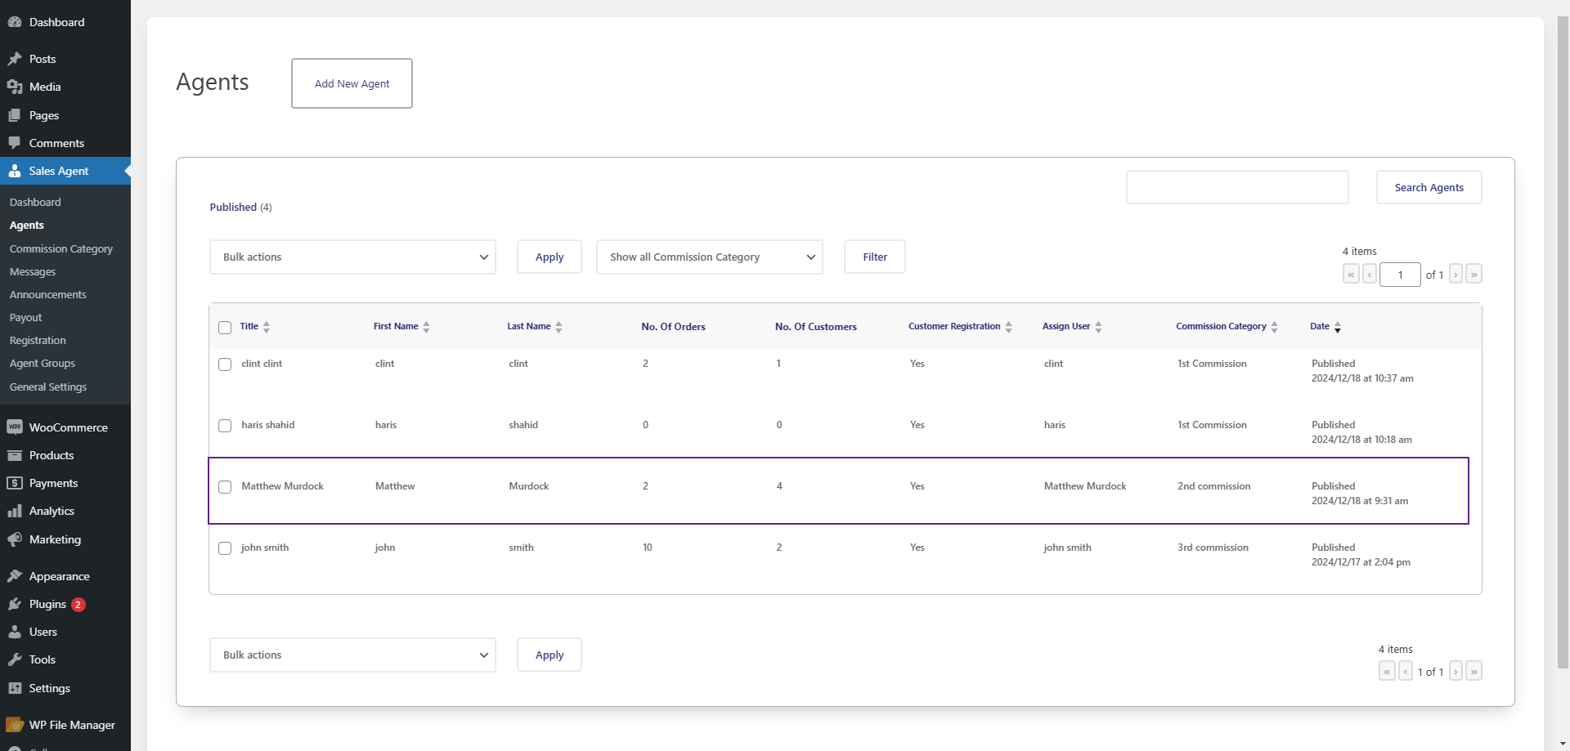Click the Dashboard gauge icon in sidebar
The height and width of the screenshot is (751, 1570).
(15, 22)
